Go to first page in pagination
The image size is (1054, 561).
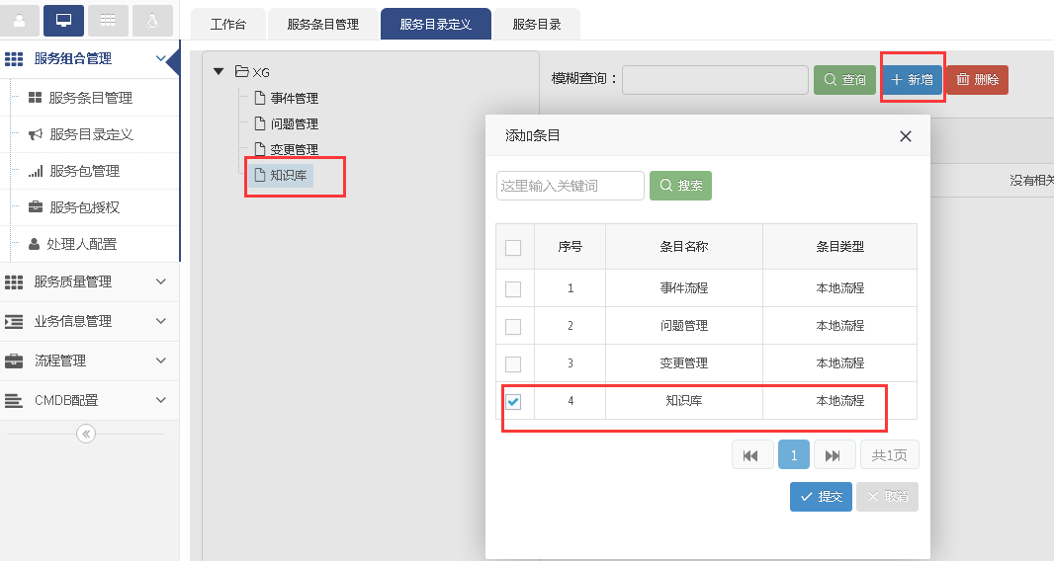pos(751,455)
